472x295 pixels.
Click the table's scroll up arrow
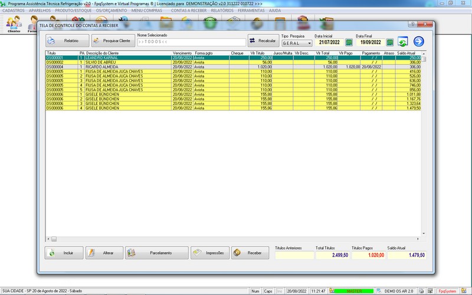(x=424, y=54)
